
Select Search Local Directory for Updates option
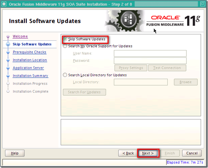pyautogui.click(x=65, y=75)
